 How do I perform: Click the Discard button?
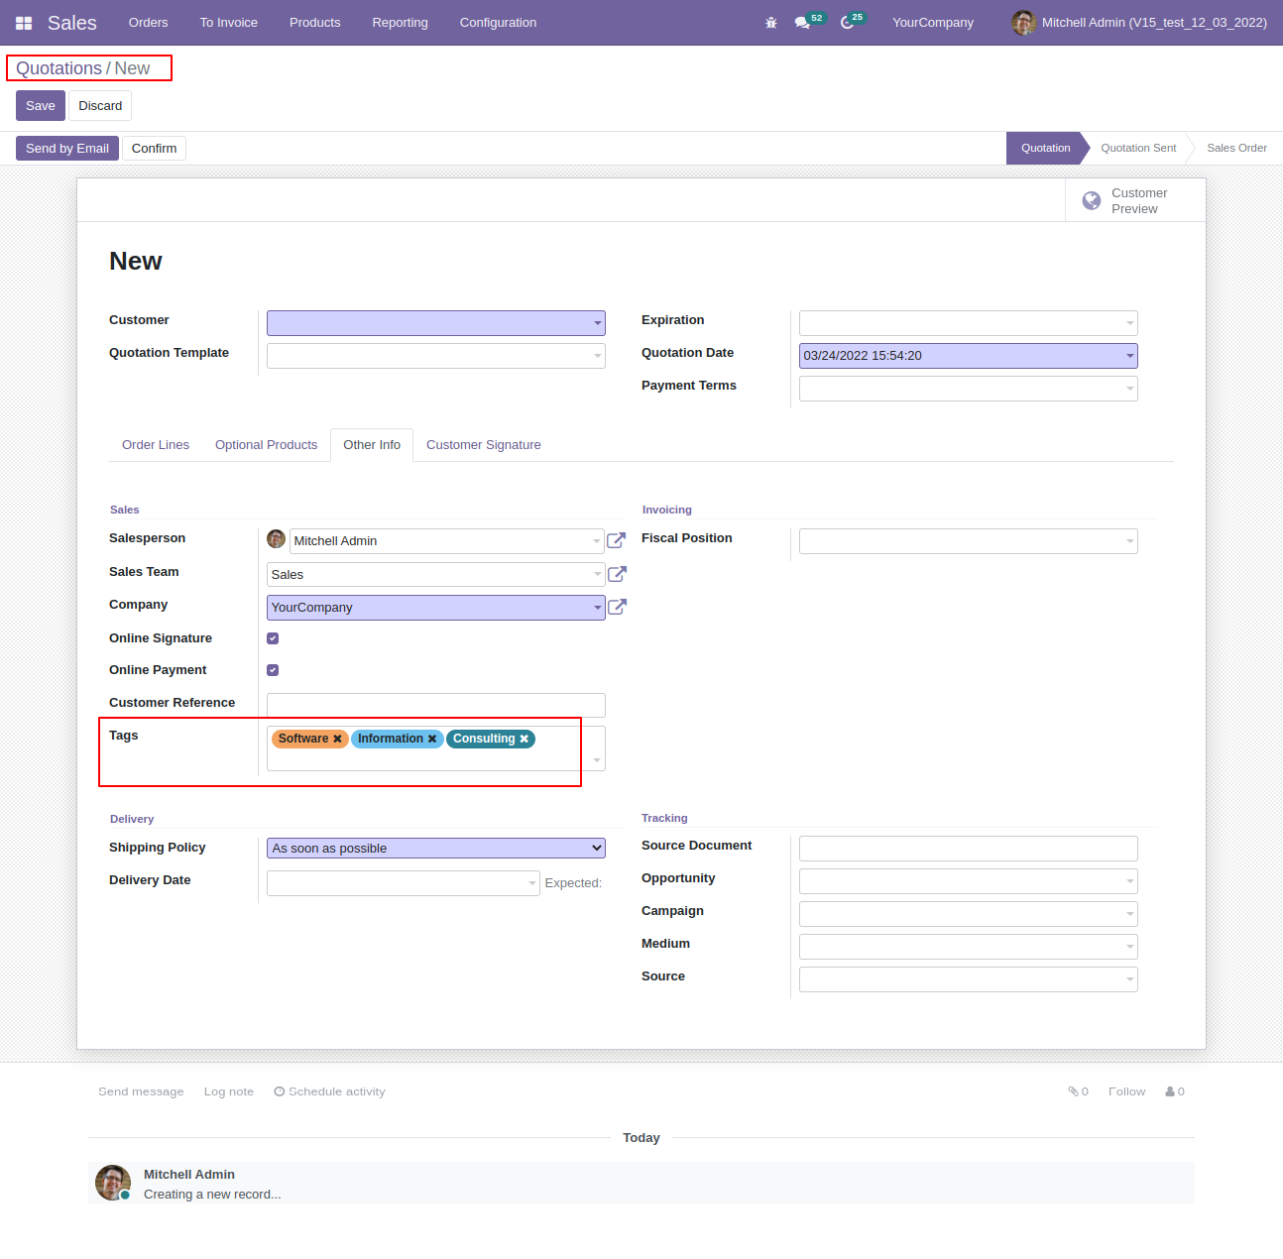[100, 106]
